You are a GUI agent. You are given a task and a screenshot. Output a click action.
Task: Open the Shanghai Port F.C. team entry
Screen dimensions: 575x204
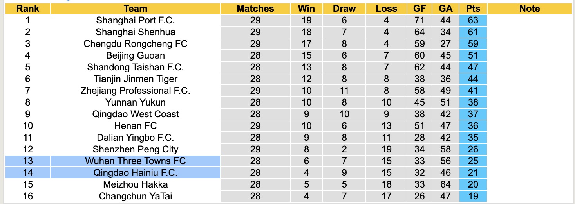pyautogui.click(x=135, y=20)
